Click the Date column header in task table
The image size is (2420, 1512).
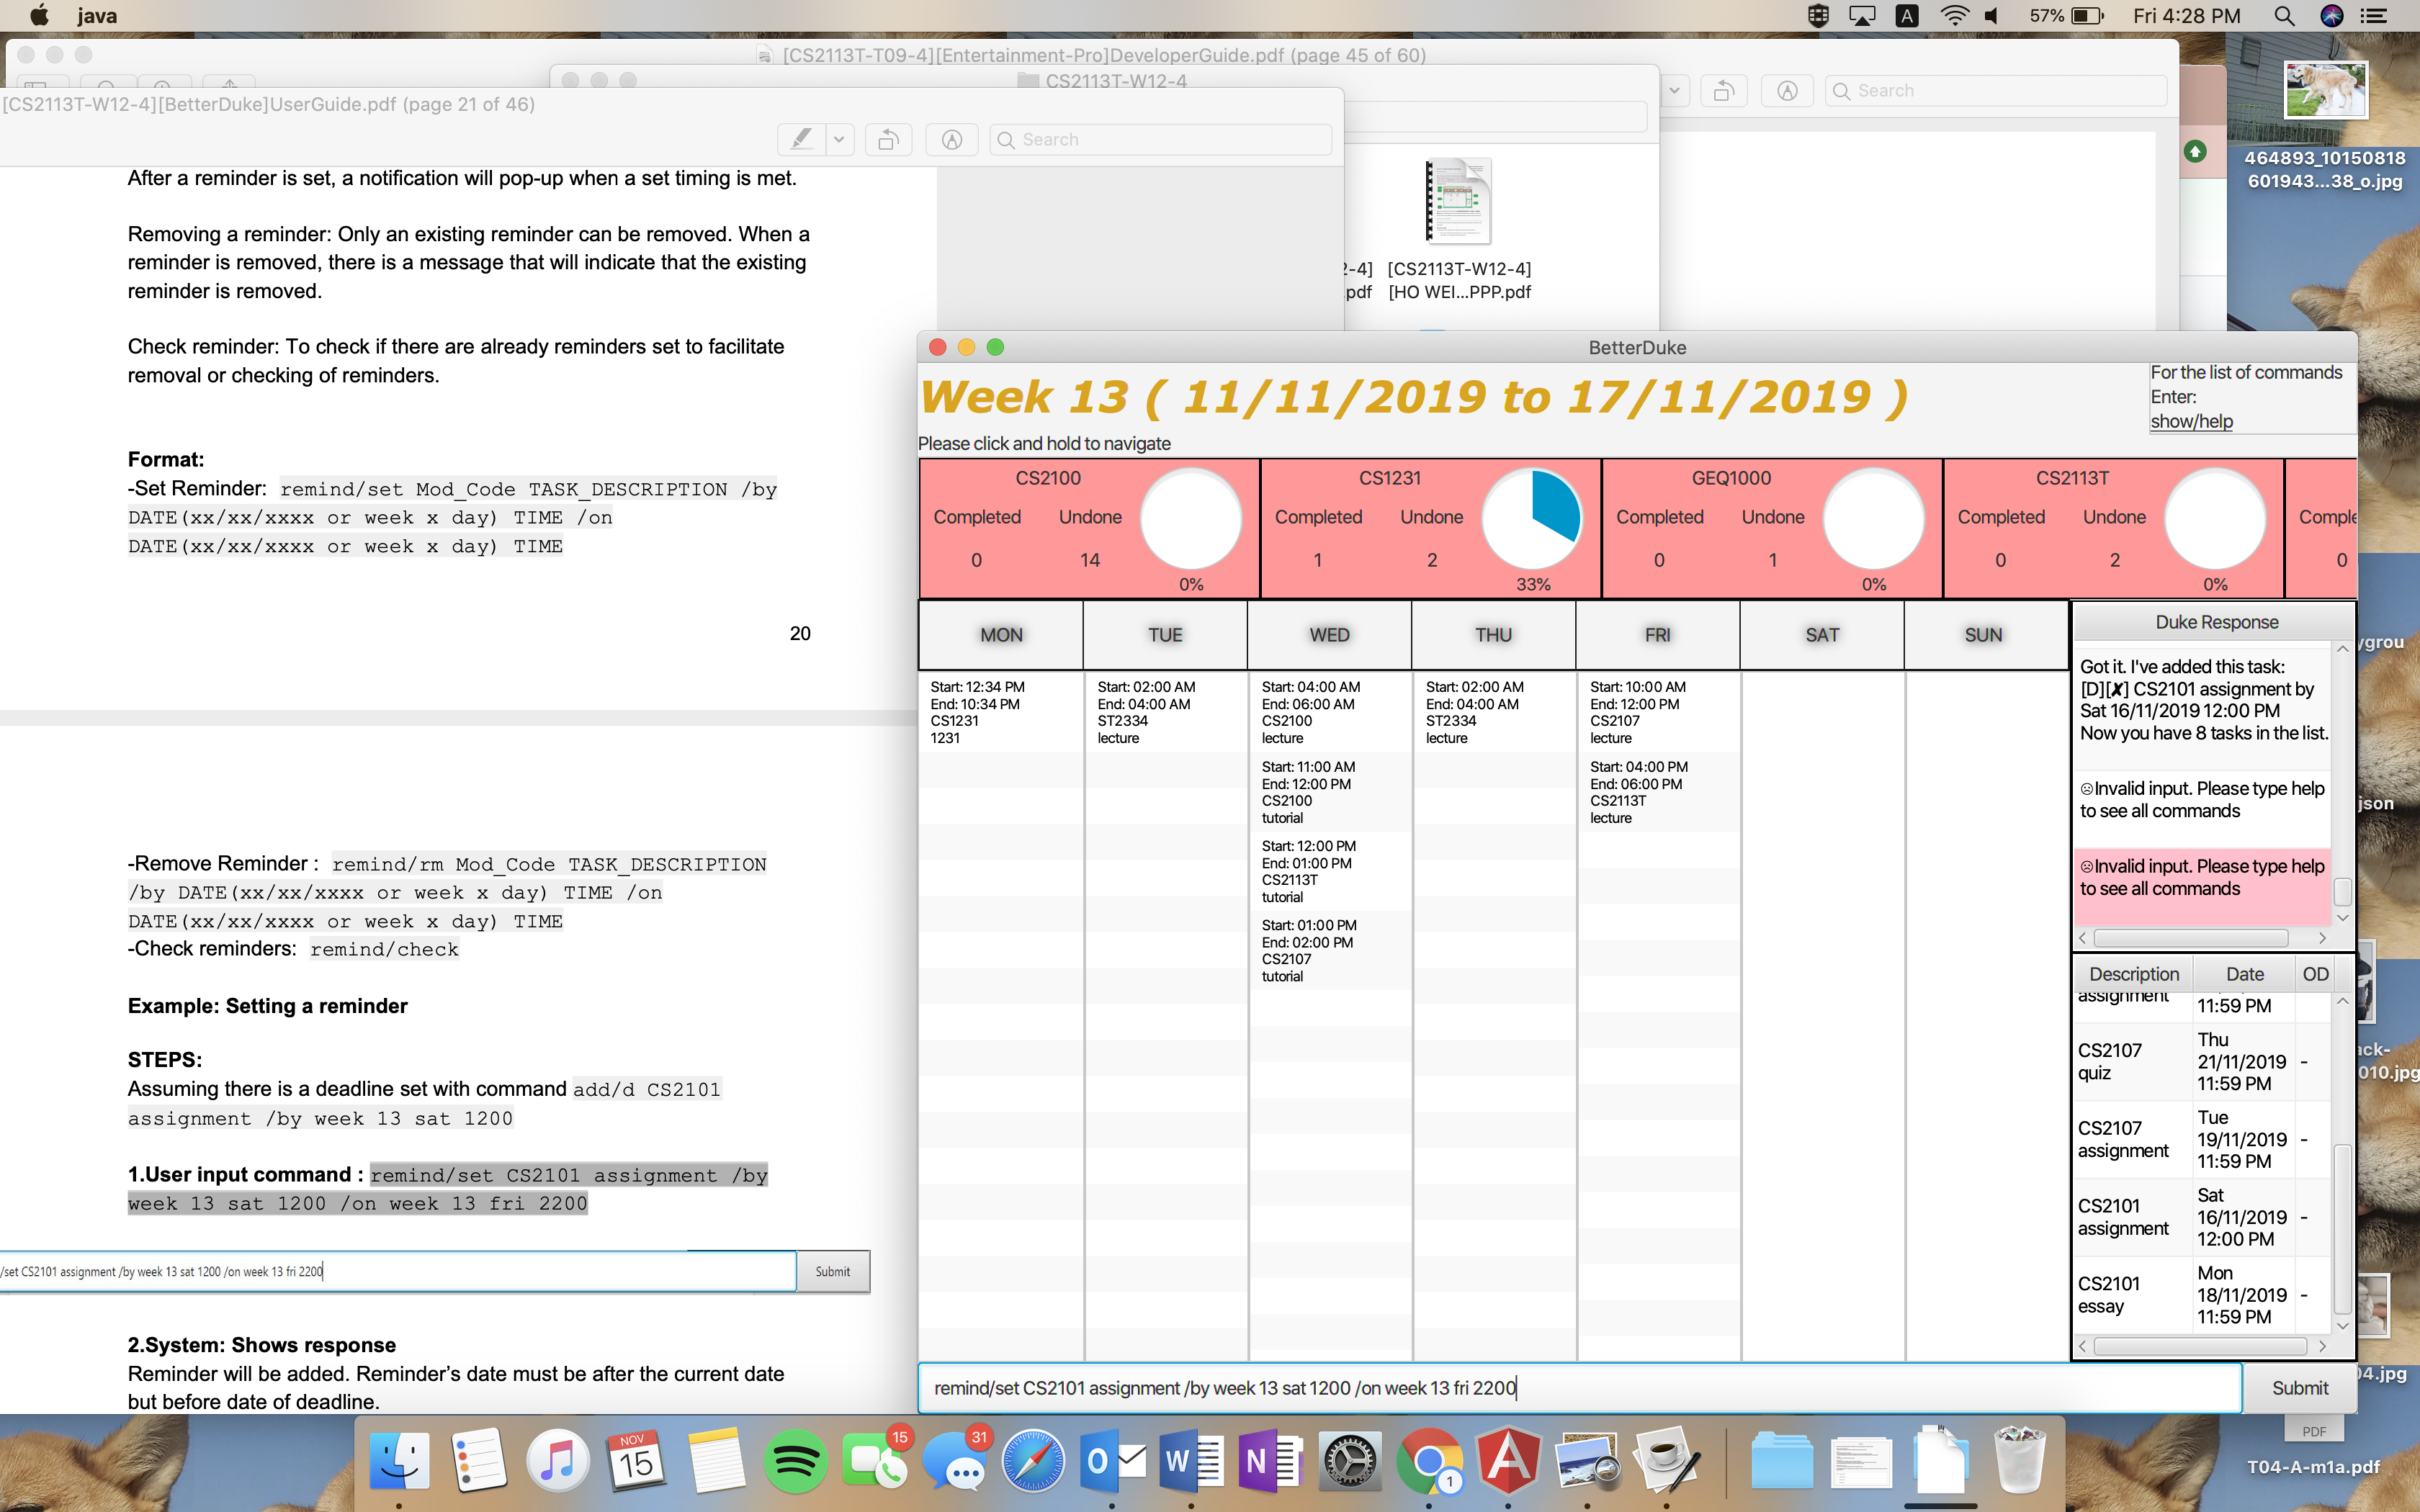(2244, 974)
